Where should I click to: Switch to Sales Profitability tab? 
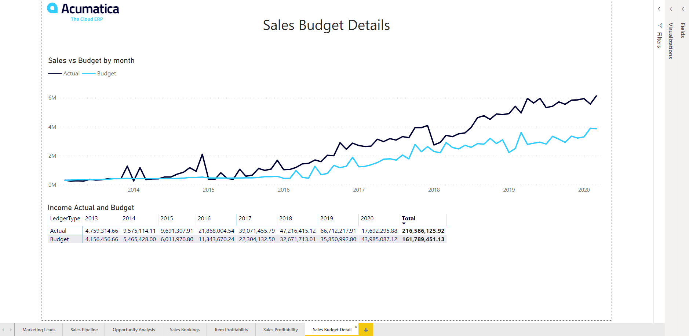click(280, 330)
